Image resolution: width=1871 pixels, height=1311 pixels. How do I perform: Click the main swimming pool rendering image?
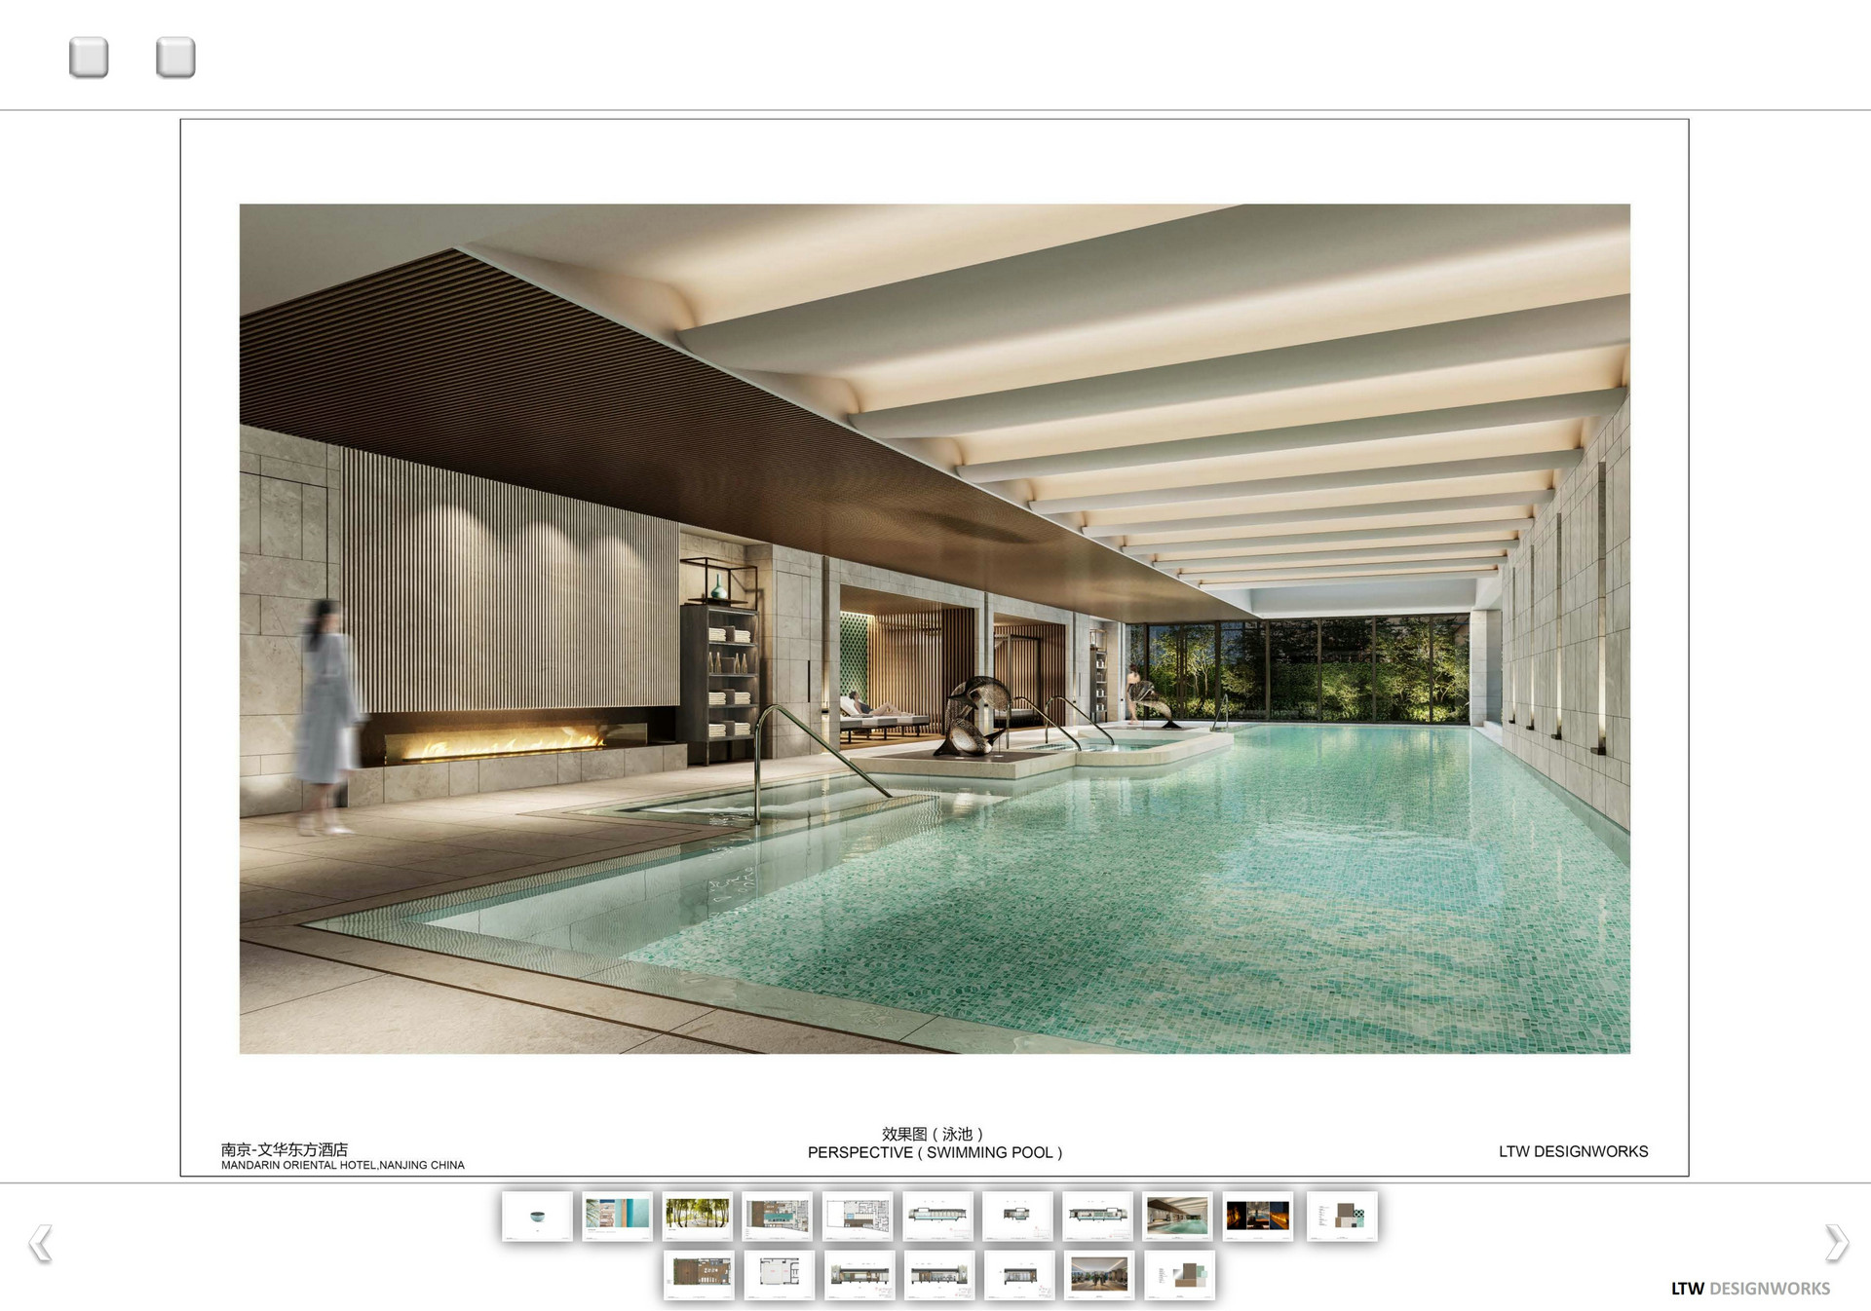tap(935, 628)
